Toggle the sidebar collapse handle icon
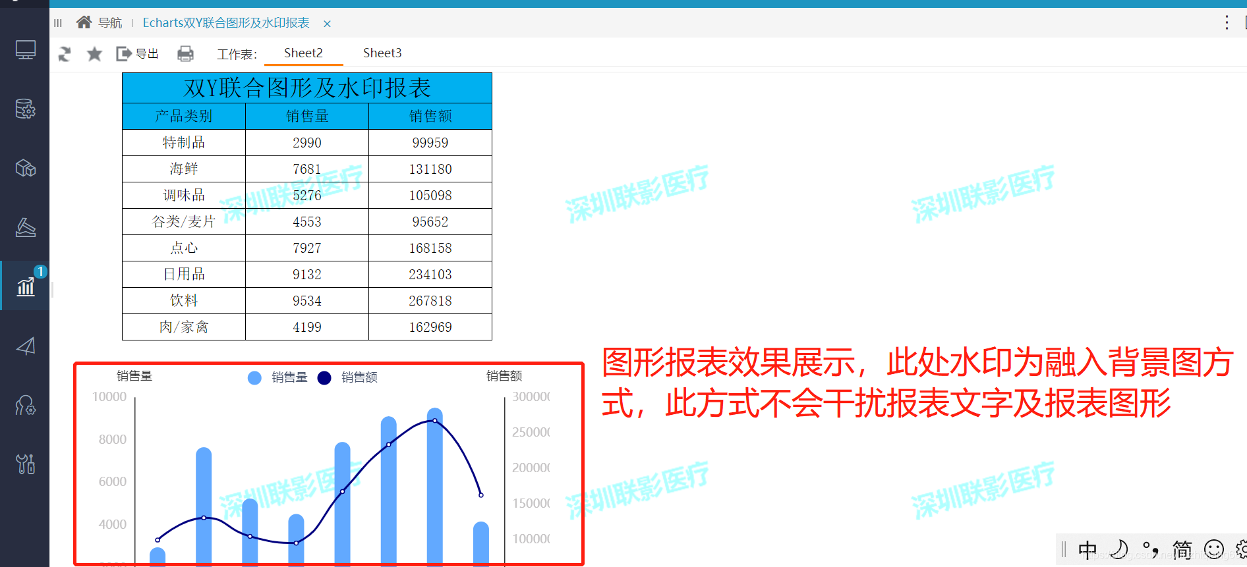The width and height of the screenshot is (1247, 567). (58, 23)
